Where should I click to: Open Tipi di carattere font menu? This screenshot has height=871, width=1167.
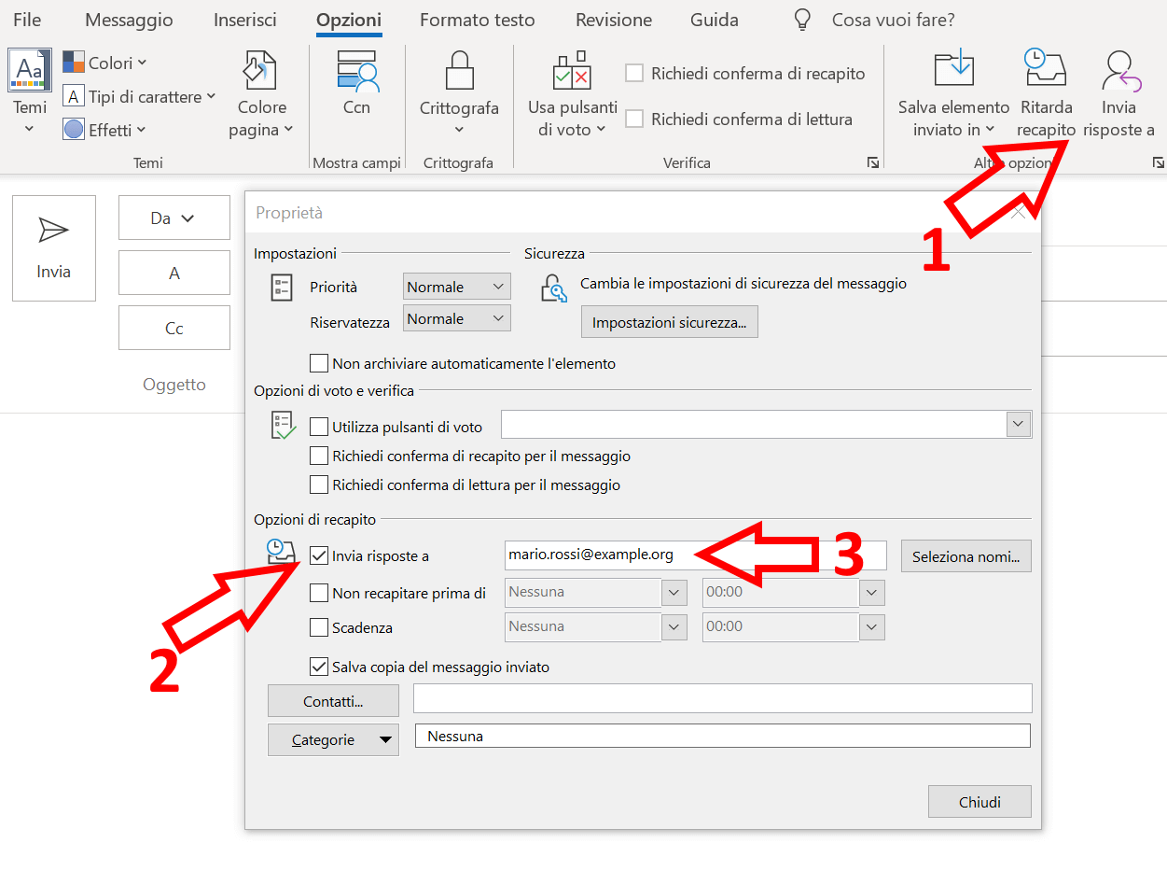[x=139, y=96]
